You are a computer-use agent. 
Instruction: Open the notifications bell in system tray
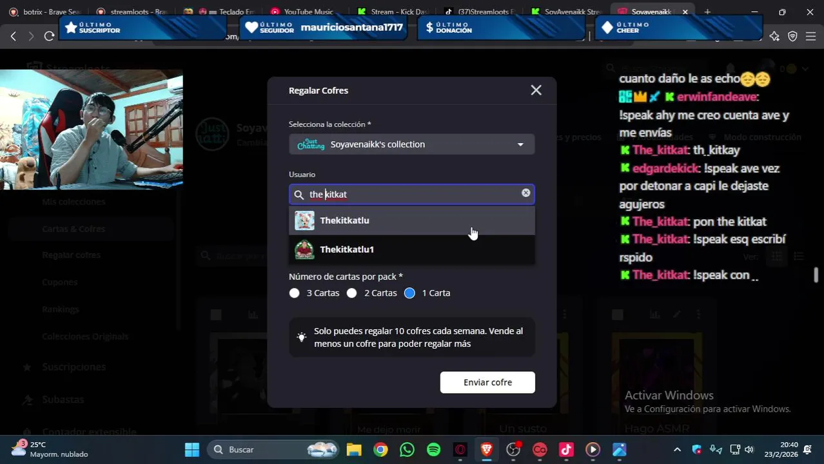point(807,449)
